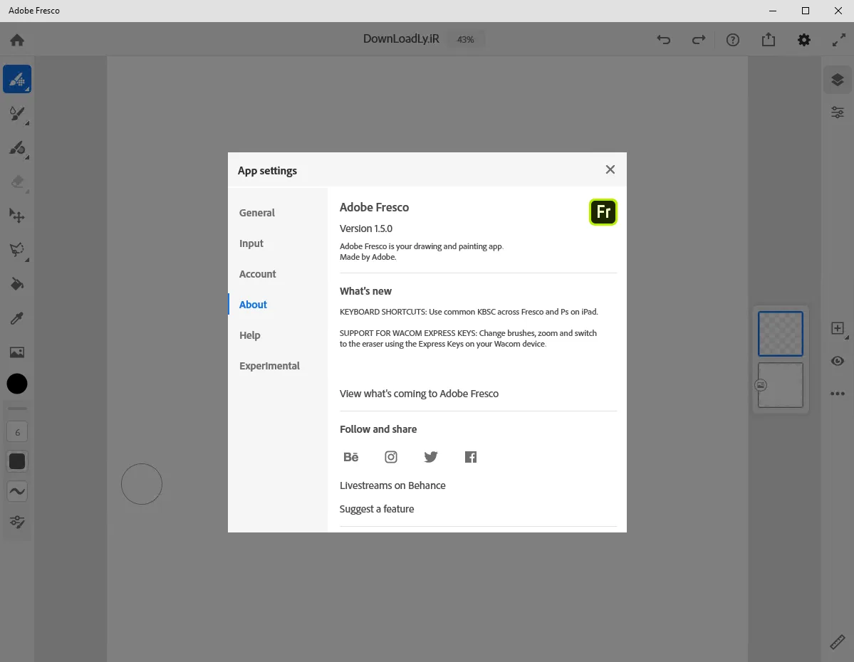Open the Behance social icon
Image resolution: width=854 pixels, height=662 pixels.
point(350,457)
